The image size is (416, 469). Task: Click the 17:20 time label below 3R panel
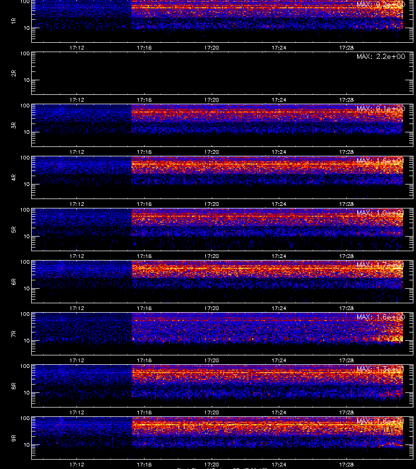coord(212,152)
